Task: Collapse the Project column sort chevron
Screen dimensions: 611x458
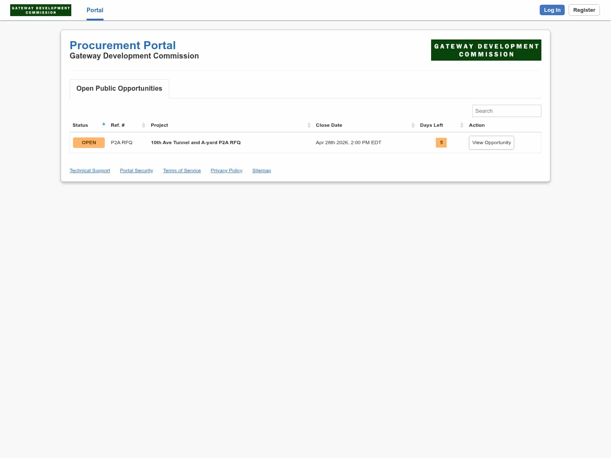Action: pyautogui.click(x=308, y=125)
